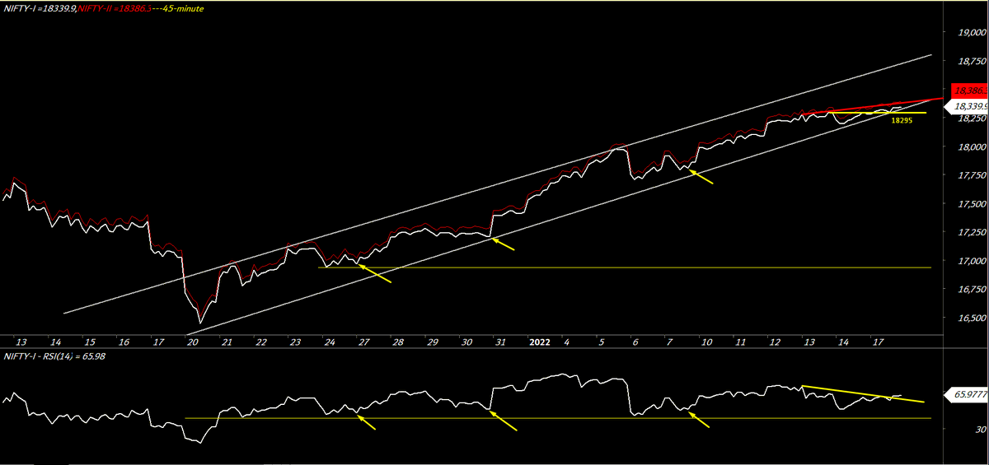Viewport: 989px width, 465px height.
Task: Click date label 20 on time axis
Action: tap(192, 341)
